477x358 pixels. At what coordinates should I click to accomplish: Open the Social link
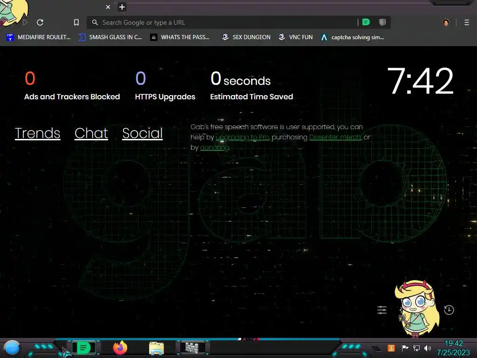click(143, 133)
